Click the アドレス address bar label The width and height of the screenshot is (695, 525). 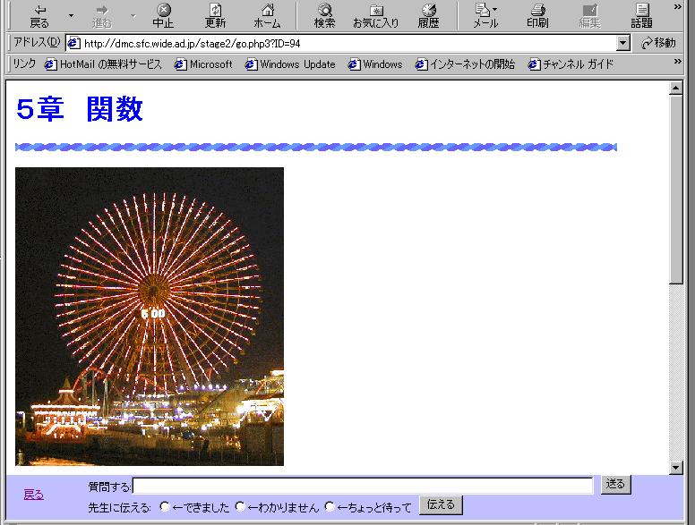point(37,43)
